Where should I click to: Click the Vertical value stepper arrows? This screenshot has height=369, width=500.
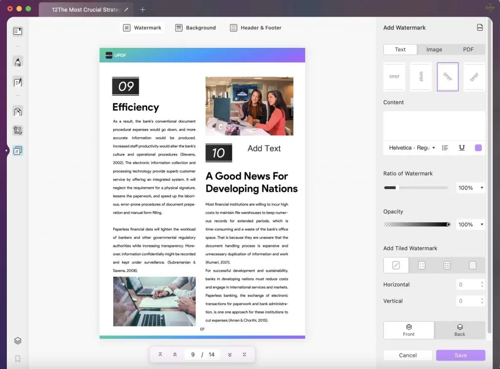[482, 301]
